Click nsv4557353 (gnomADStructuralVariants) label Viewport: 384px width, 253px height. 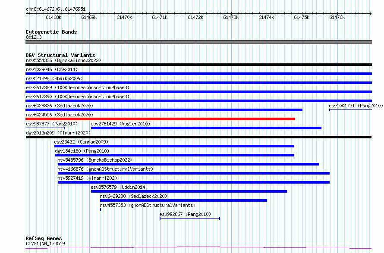pos(148,205)
